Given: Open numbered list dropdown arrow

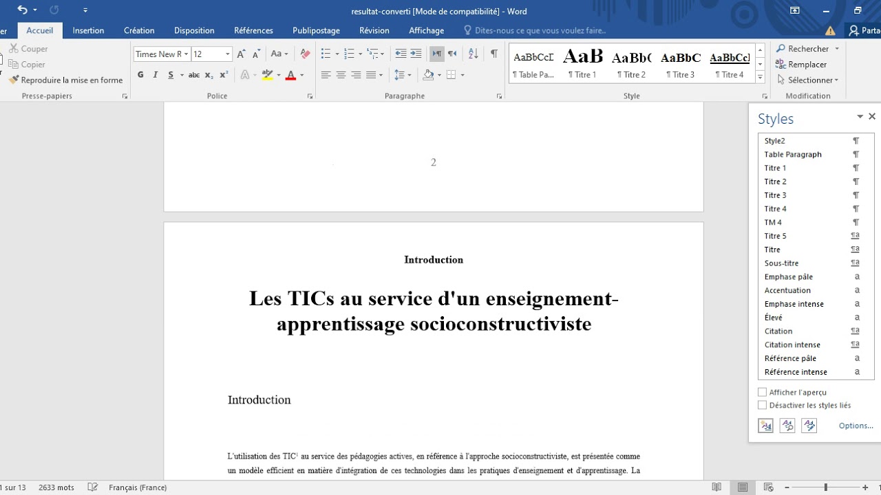Looking at the screenshot, I should click(360, 54).
